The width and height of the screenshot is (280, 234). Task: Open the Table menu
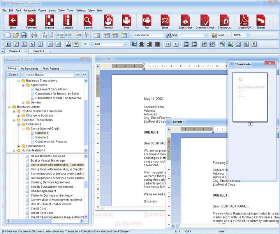pyautogui.click(x=62, y=11)
